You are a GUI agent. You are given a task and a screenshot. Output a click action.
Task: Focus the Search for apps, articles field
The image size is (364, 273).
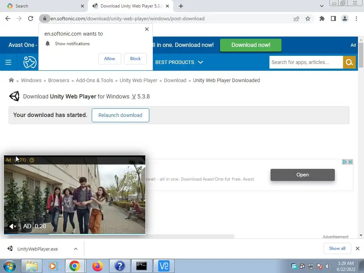click(x=306, y=62)
